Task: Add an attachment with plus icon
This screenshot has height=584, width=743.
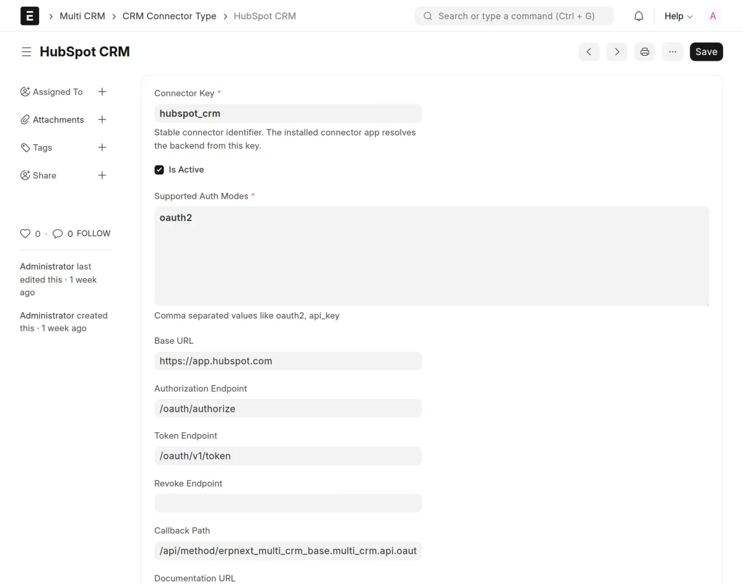Action: point(102,120)
